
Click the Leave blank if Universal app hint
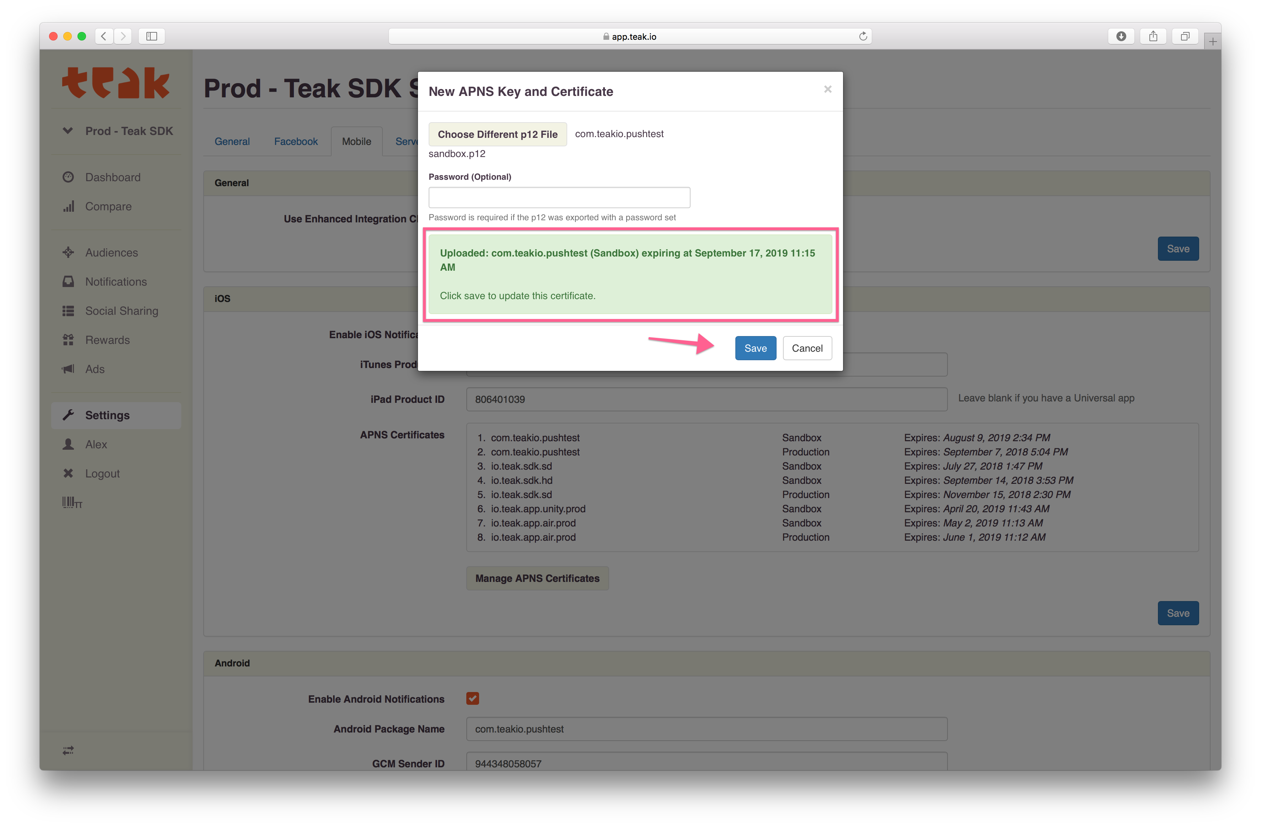tap(1046, 398)
